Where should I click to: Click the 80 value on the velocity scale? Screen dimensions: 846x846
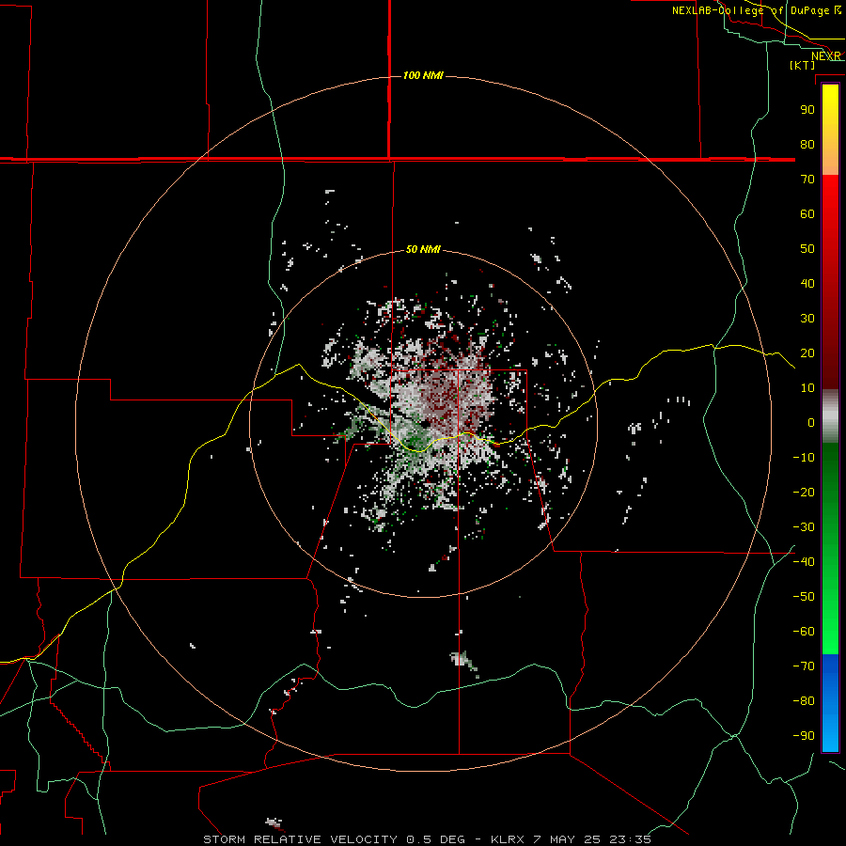point(807,144)
